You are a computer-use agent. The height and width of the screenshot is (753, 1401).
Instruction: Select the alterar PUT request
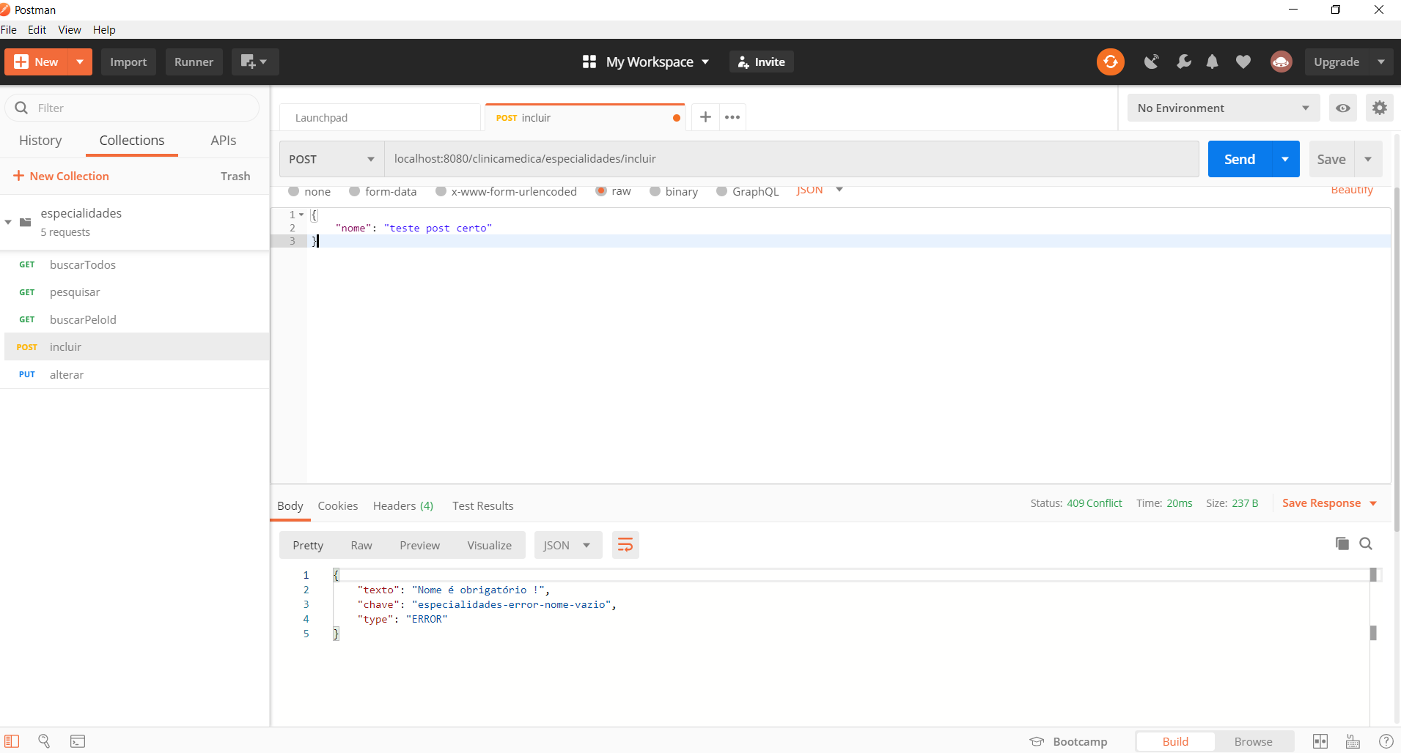136,374
